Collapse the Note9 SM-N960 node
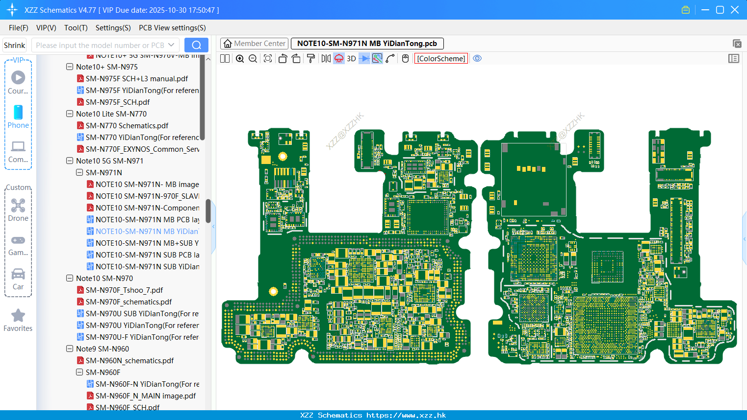Screen dimensions: 747x420 click(x=70, y=349)
